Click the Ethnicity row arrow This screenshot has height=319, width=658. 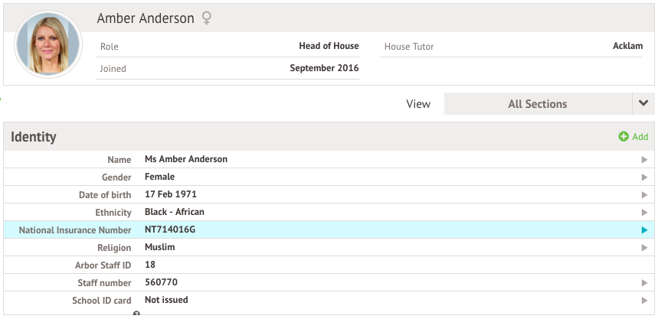click(x=644, y=213)
